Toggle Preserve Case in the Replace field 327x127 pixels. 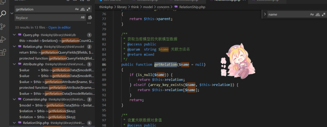tap(83, 18)
